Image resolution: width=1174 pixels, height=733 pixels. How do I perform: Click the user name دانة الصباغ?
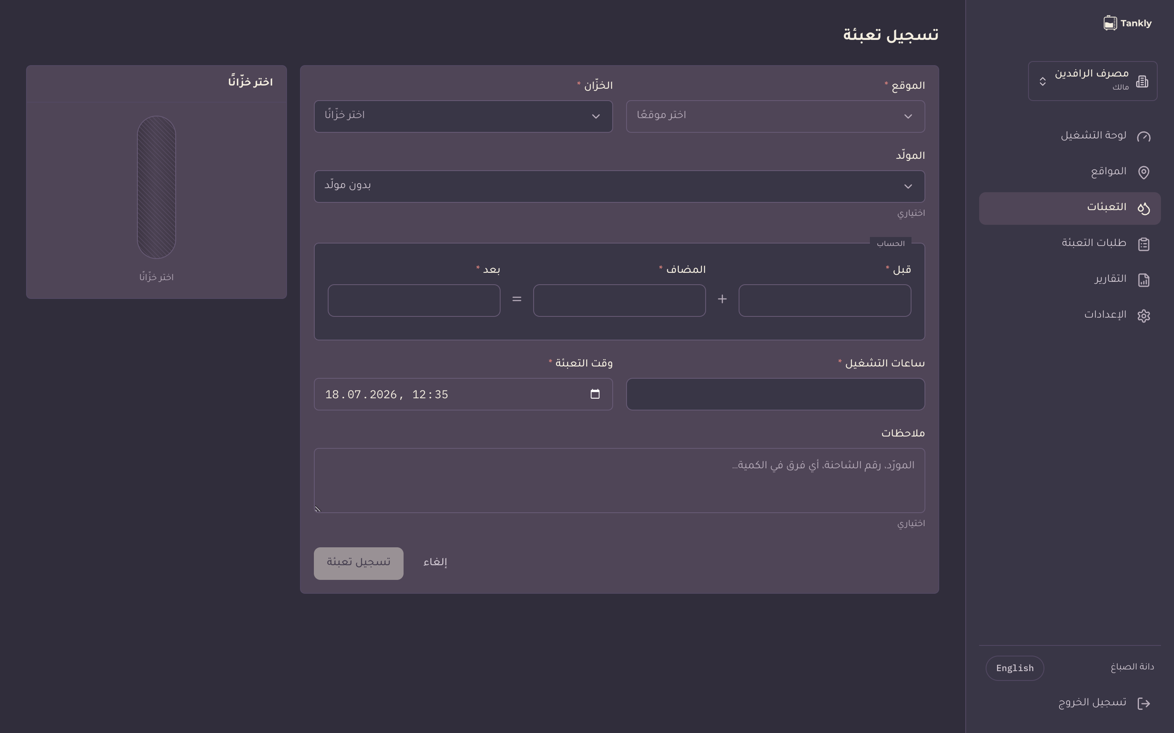(1132, 667)
